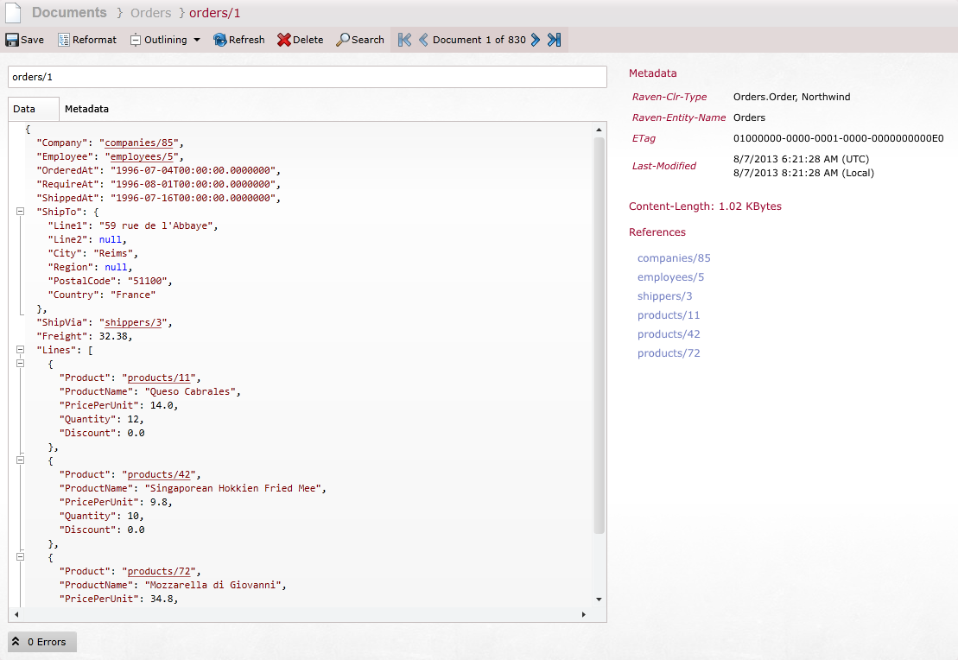Follow the companies/85 link in JSON

(139, 143)
